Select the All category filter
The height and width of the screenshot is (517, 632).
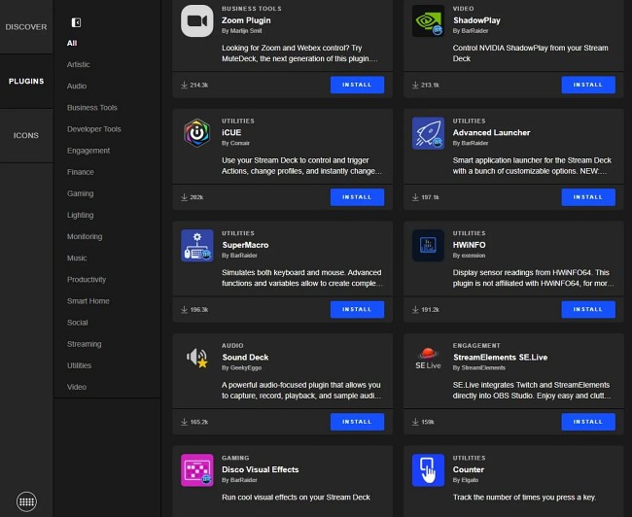tap(72, 43)
